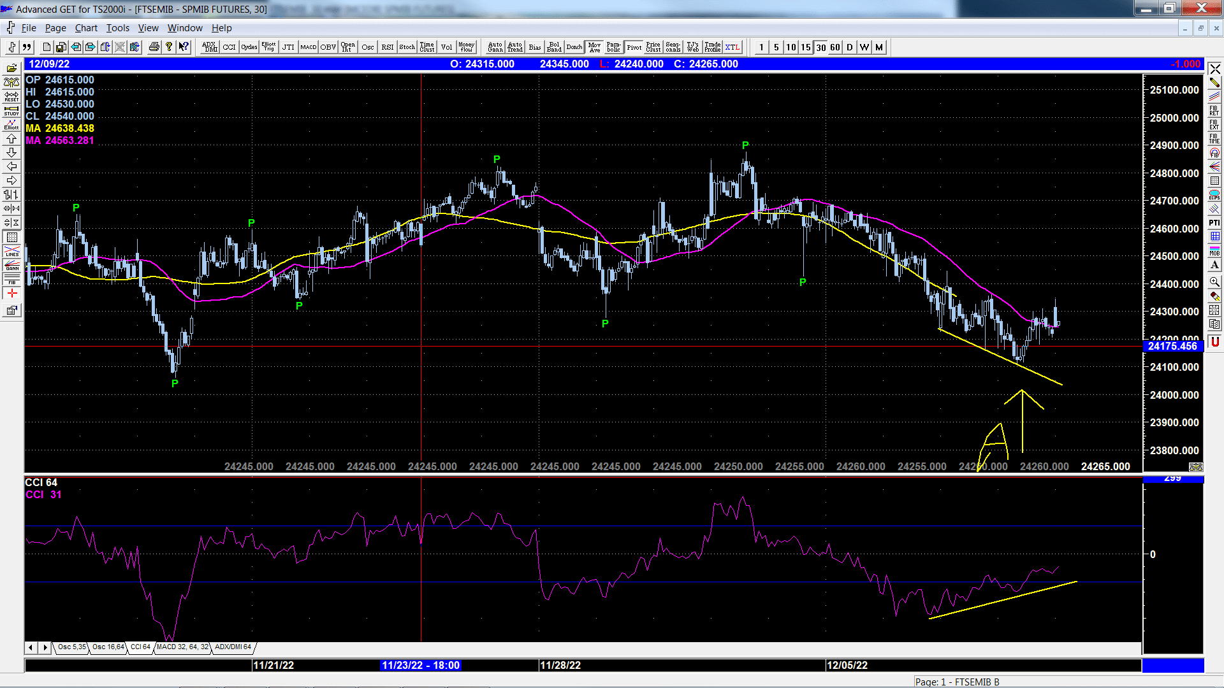The image size is (1224, 688).
Task: Toggle the Pivot study button
Action: coord(634,47)
